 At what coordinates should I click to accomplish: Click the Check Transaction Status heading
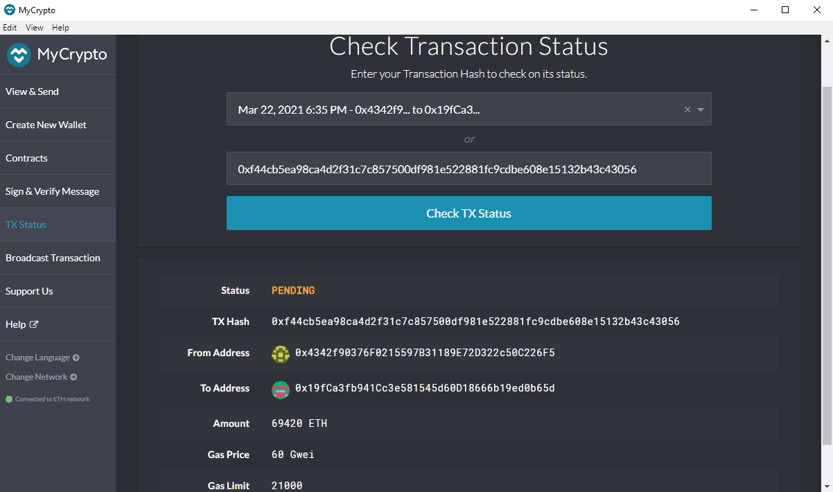click(468, 46)
